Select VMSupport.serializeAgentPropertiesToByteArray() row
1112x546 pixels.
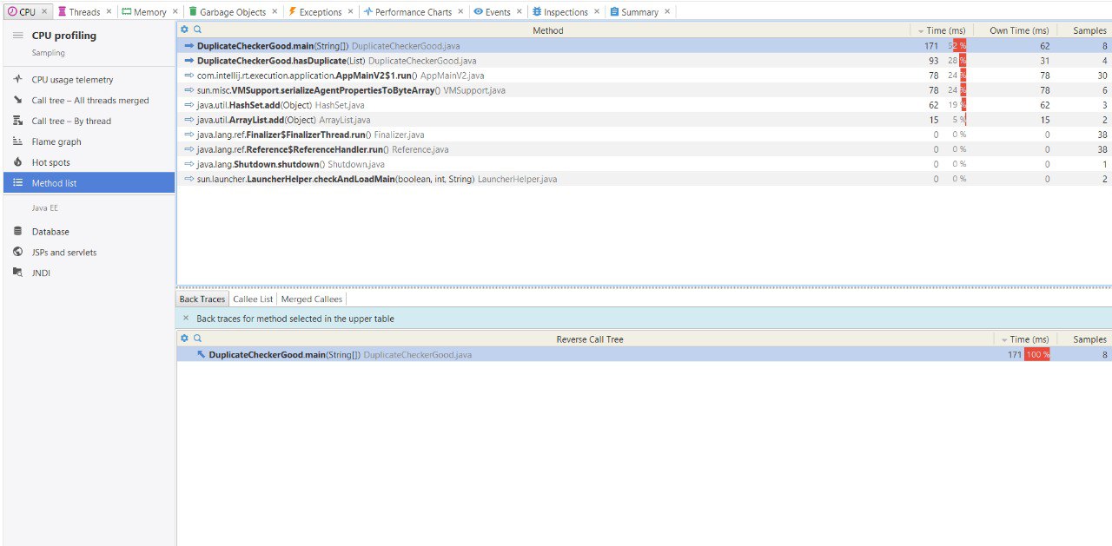[x=644, y=90]
